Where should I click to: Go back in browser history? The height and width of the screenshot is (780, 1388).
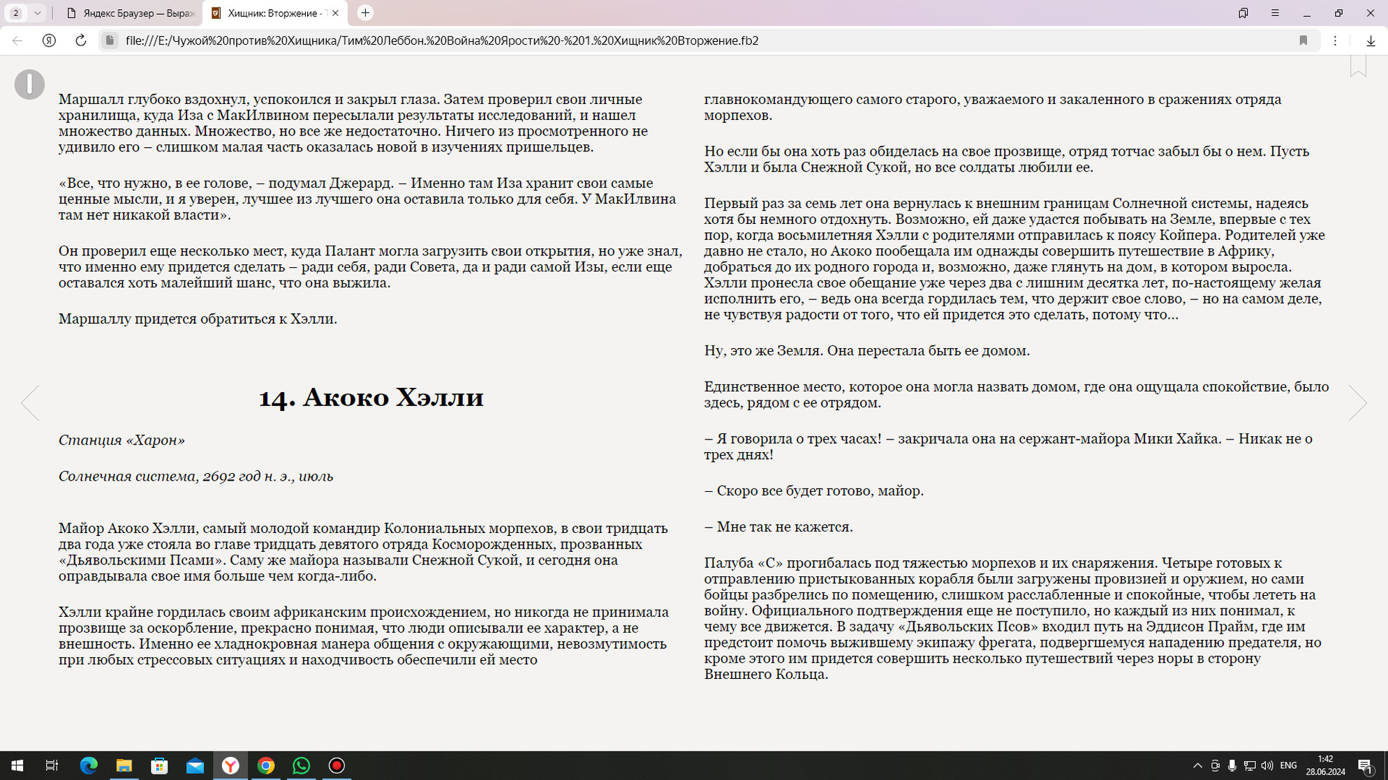pos(17,40)
